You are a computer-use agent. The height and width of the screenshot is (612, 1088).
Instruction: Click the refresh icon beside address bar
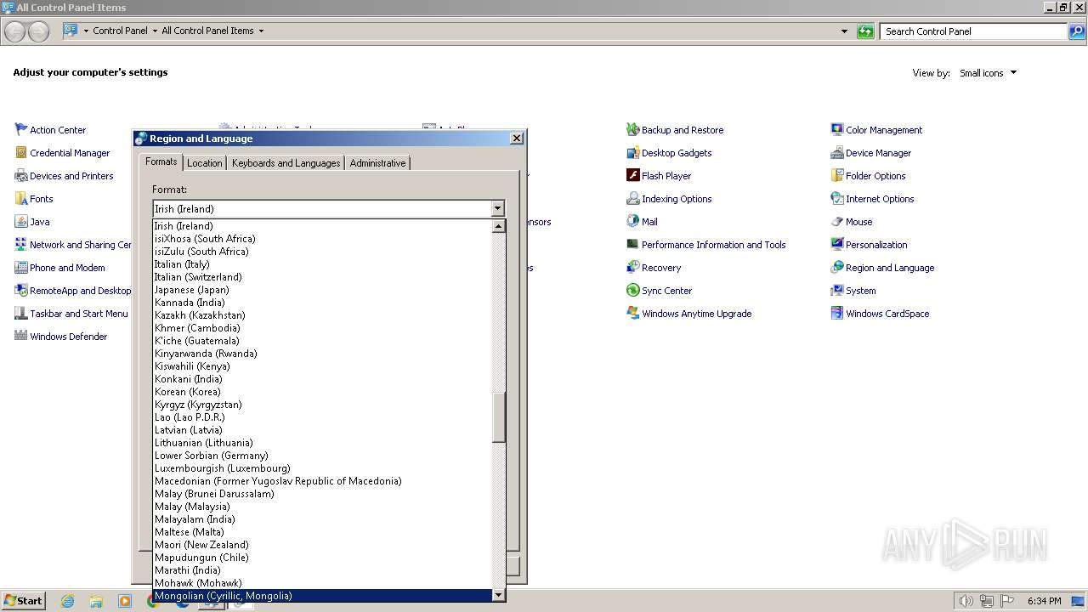pos(865,31)
